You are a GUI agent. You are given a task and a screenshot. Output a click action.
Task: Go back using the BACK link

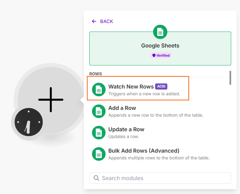[x=106, y=21]
